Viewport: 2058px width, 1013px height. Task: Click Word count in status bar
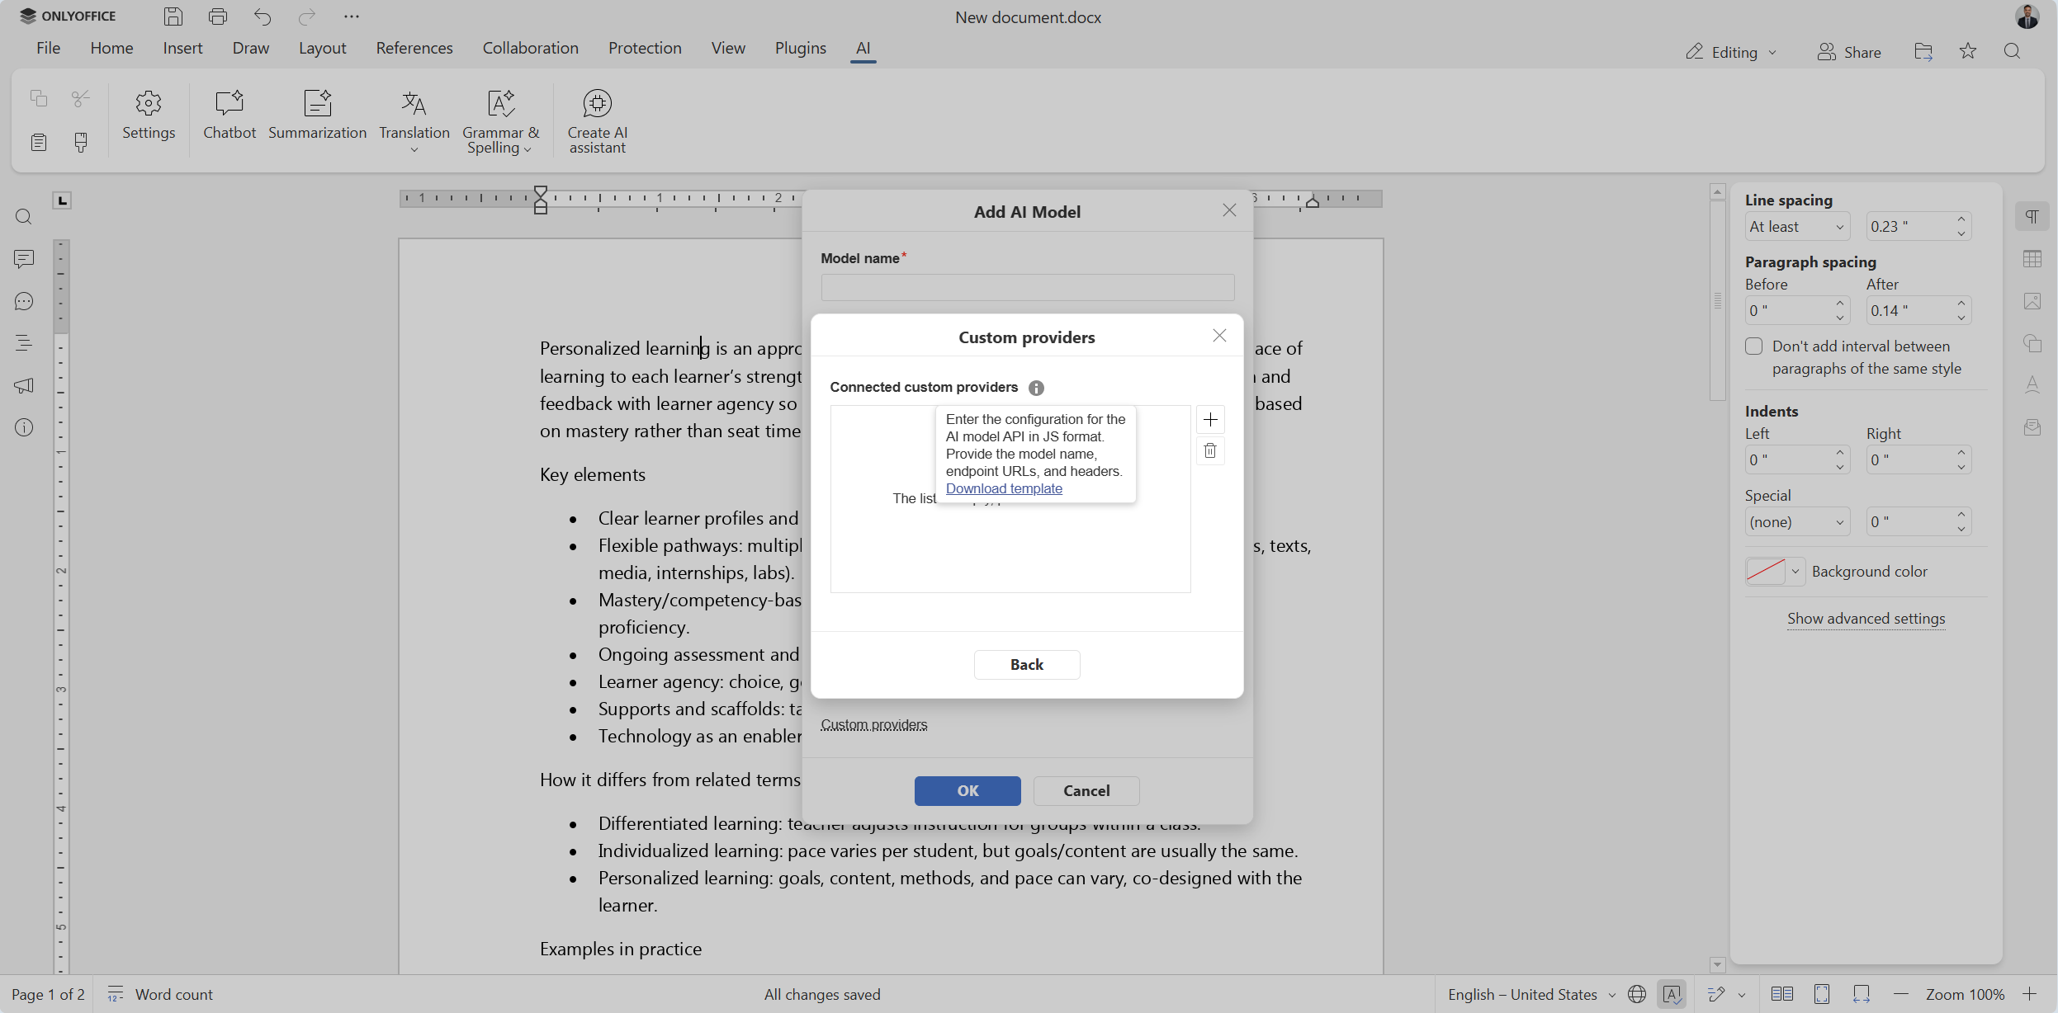coord(160,994)
